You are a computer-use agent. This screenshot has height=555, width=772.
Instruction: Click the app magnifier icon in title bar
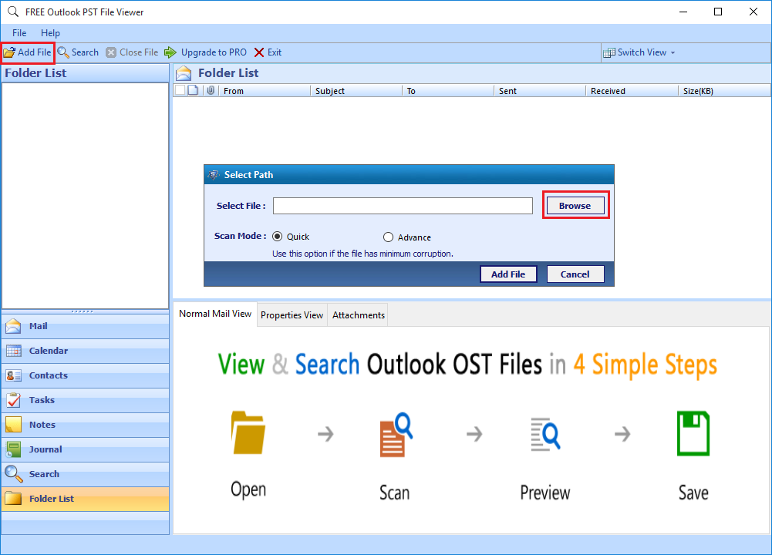[x=13, y=12]
